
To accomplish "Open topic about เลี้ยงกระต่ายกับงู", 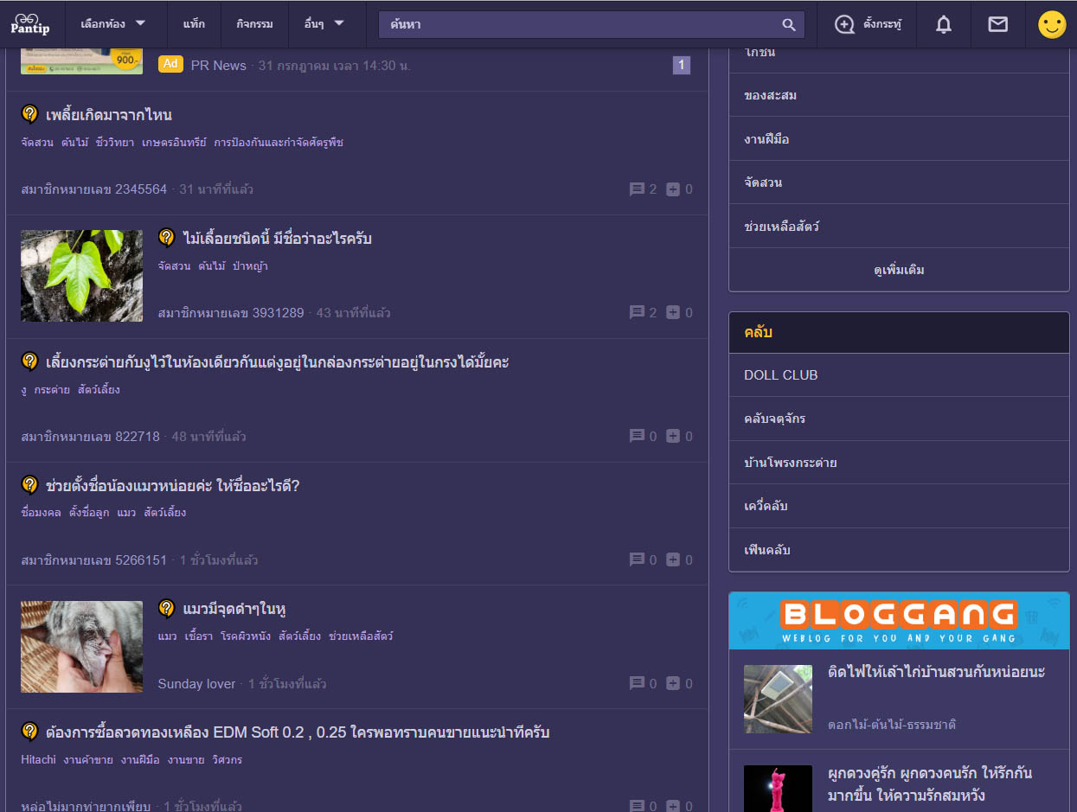I will pos(277,362).
